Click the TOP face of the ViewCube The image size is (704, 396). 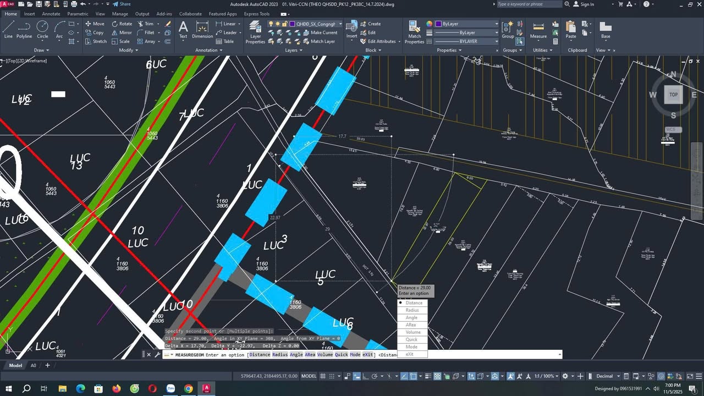coord(673,95)
